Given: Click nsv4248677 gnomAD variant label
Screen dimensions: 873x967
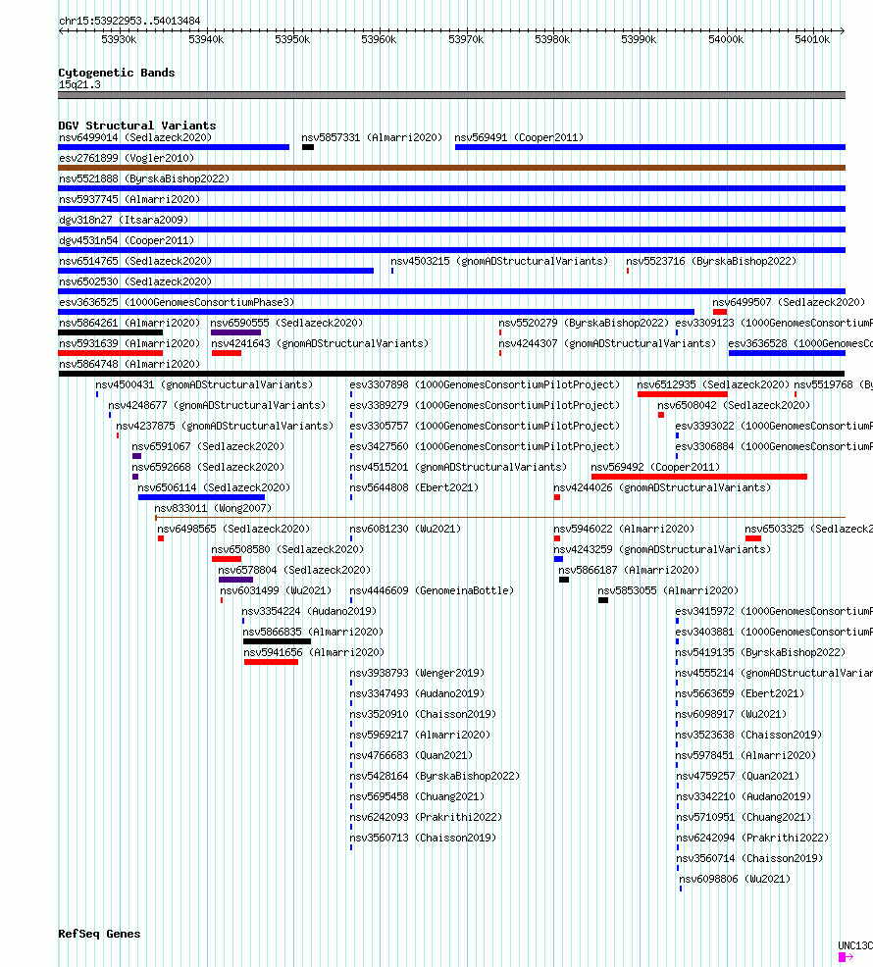Looking at the screenshot, I should pyautogui.click(x=217, y=405).
